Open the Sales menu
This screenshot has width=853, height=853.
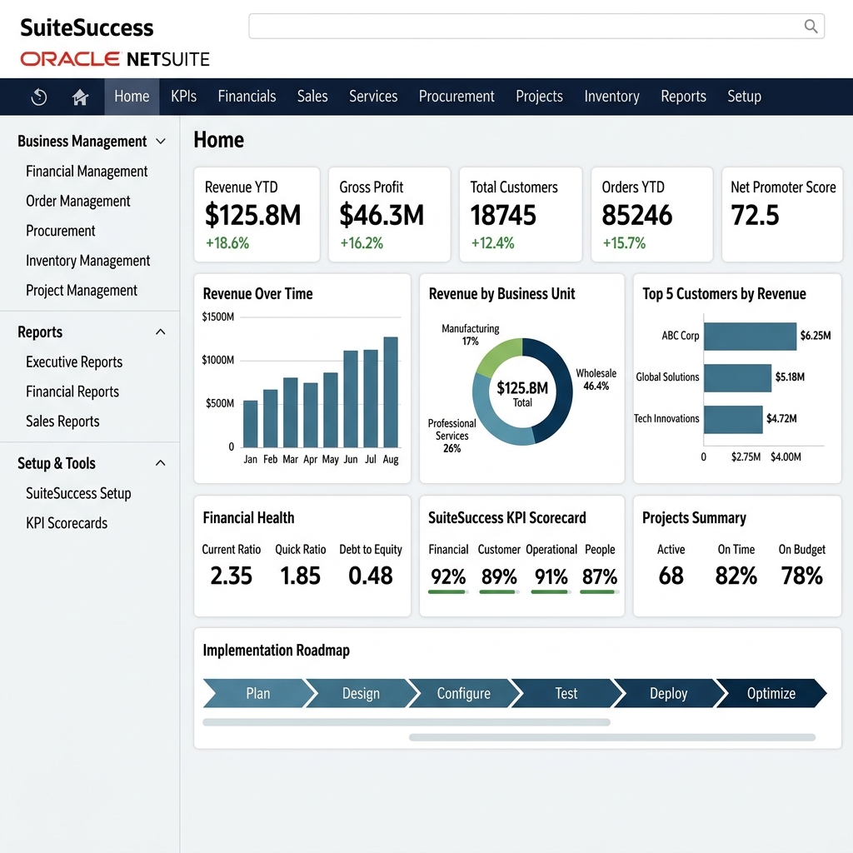[x=312, y=97]
